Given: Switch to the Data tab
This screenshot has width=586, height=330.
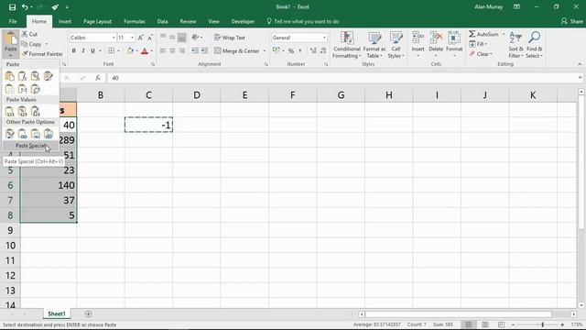Looking at the screenshot, I should [x=162, y=21].
